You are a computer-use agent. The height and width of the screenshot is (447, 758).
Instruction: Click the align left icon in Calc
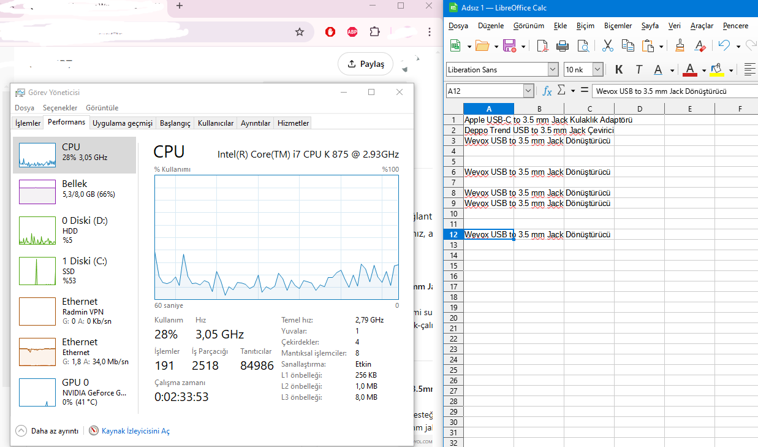pyautogui.click(x=749, y=69)
